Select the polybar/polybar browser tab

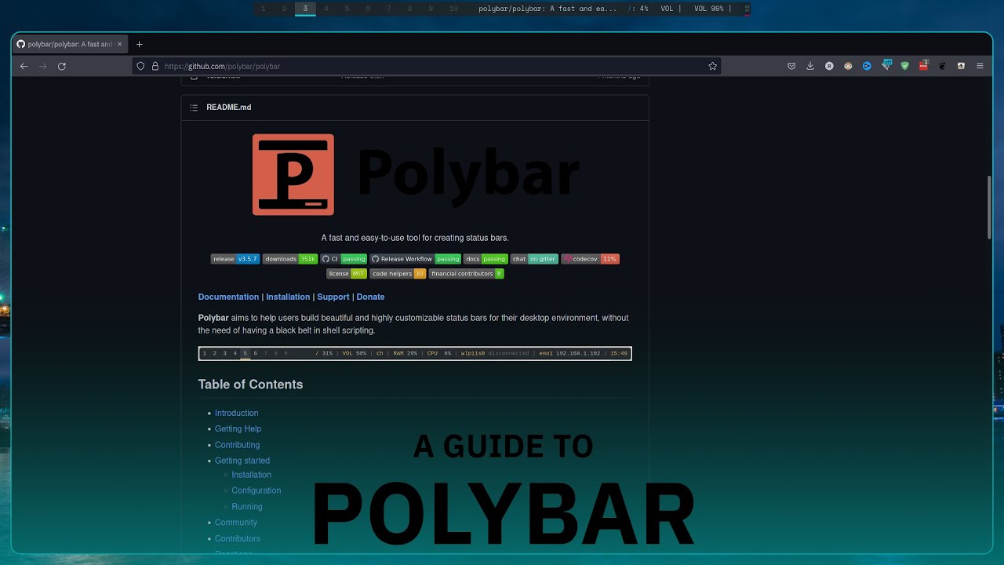pos(69,44)
